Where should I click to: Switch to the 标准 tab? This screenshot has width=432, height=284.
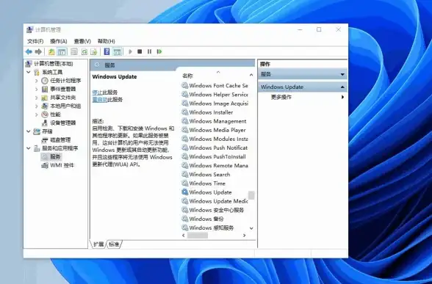click(x=114, y=244)
